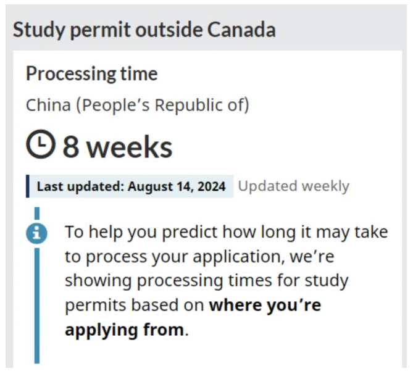Click the to process your application line

tap(199, 257)
